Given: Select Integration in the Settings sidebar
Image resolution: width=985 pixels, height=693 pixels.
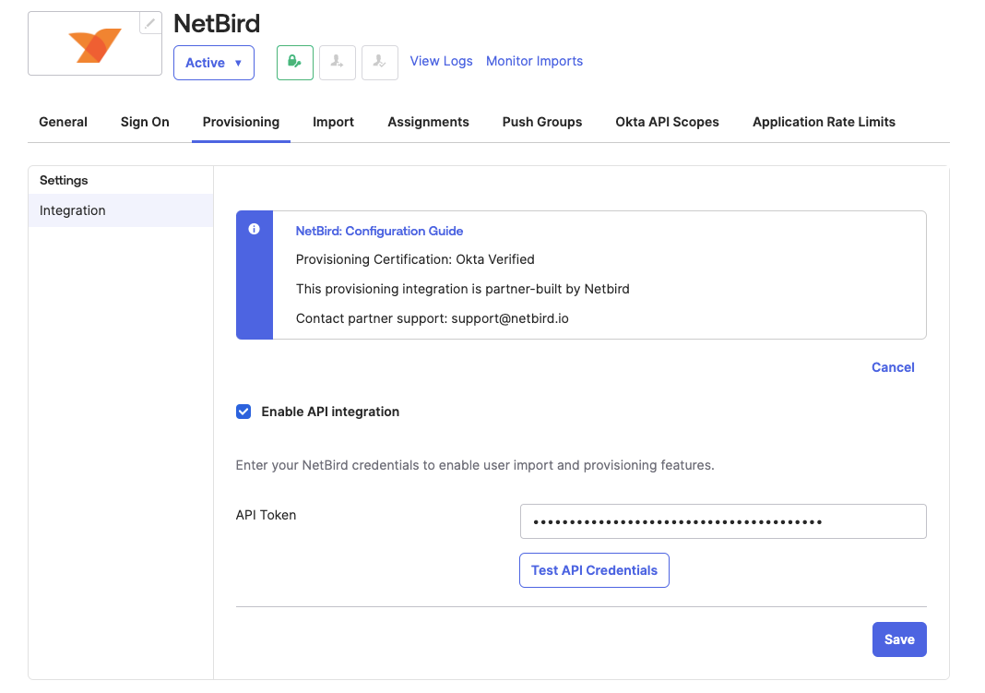Looking at the screenshot, I should pos(73,210).
